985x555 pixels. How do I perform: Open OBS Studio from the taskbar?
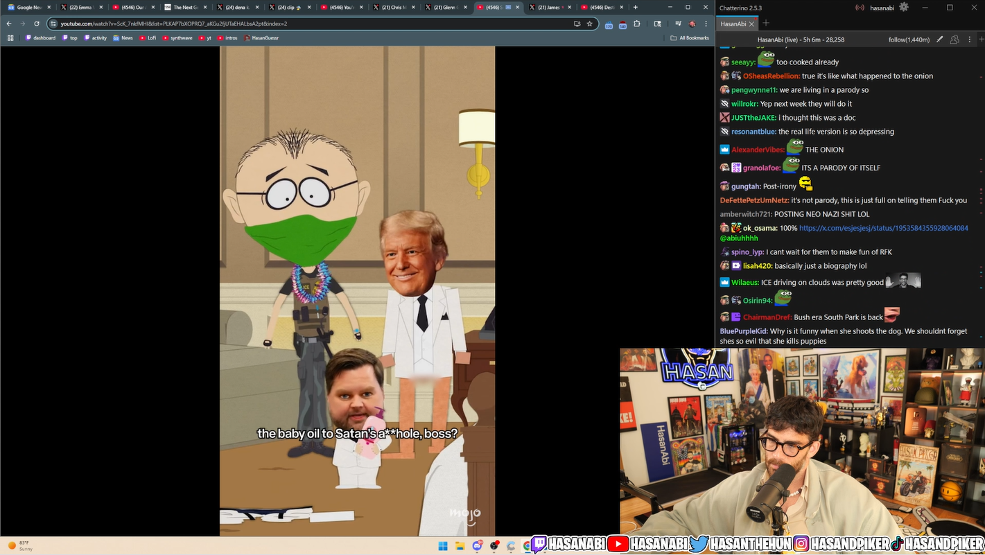tap(494, 545)
